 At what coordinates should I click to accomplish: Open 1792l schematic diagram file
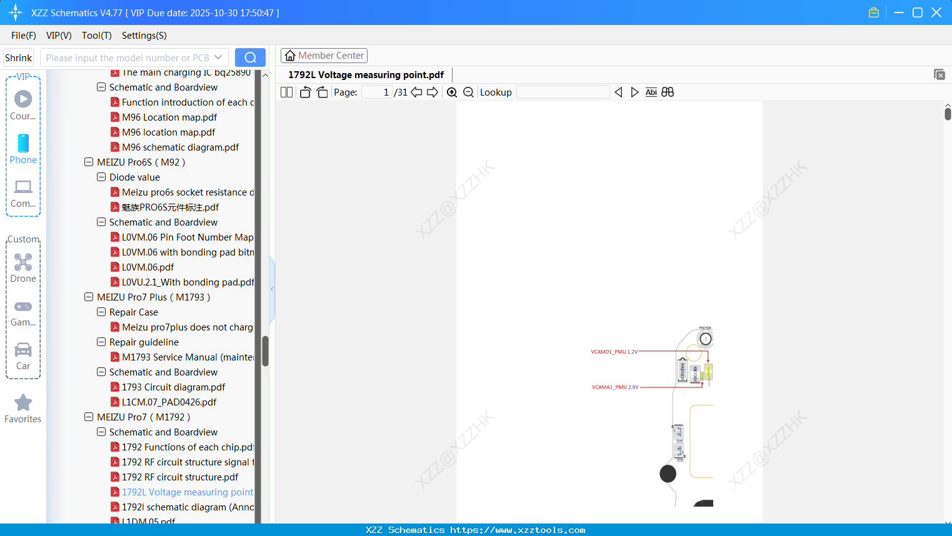(x=188, y=507)
